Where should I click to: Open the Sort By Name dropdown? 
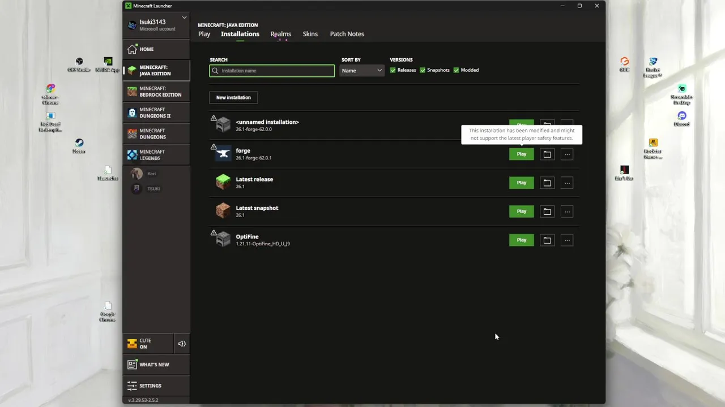(x=362, y=71)
